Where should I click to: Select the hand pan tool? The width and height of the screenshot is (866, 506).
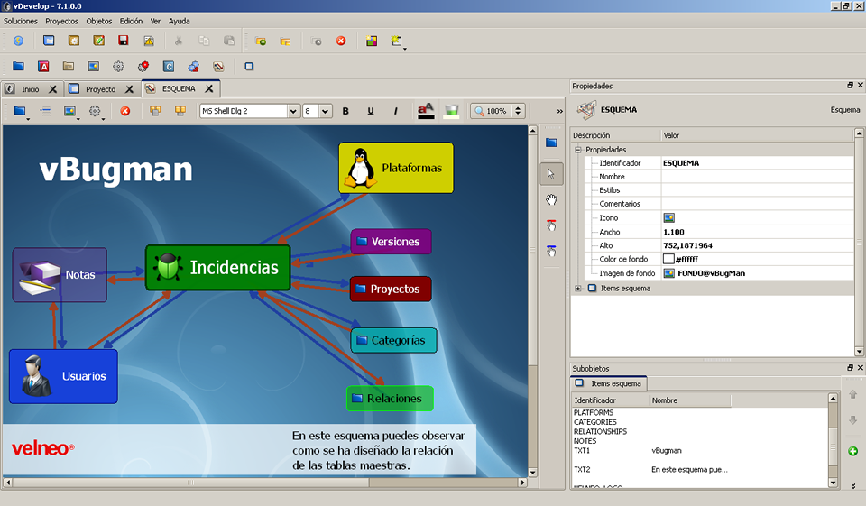(551, 199)
